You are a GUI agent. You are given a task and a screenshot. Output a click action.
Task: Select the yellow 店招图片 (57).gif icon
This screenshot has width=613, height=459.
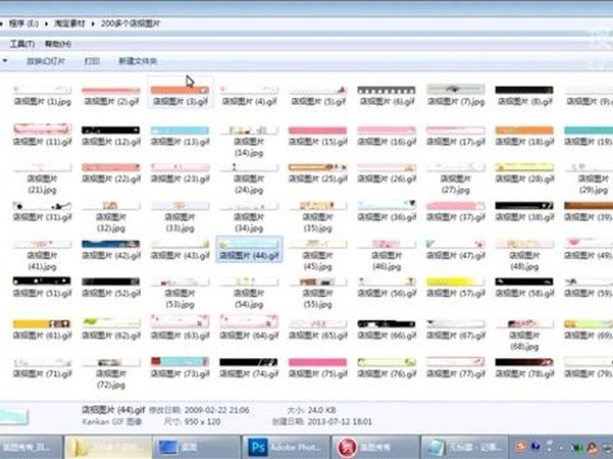tap(455, 282)
